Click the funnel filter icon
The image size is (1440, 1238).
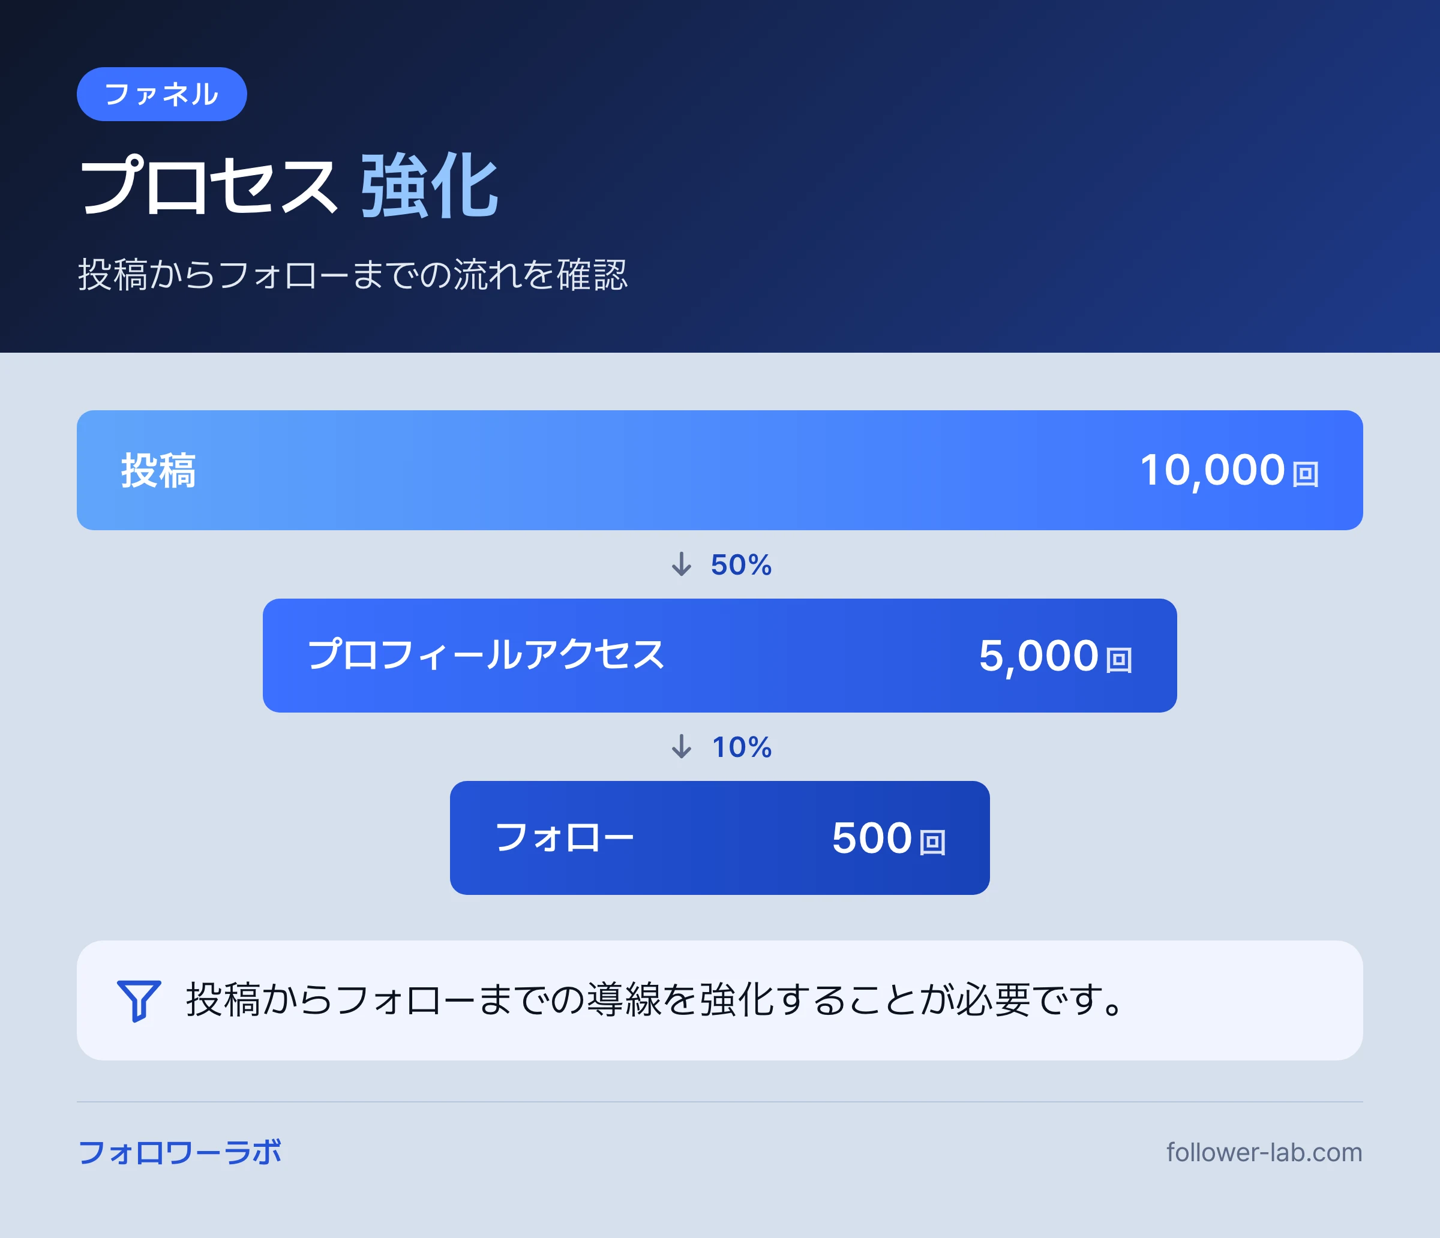(x=139, y=1000)
